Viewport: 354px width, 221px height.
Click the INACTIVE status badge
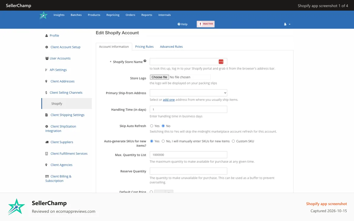206,24
